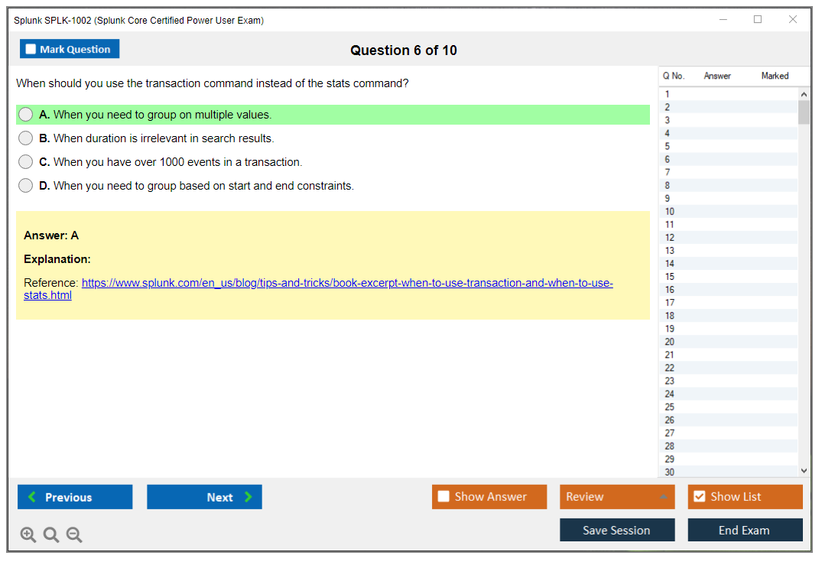Expand the Review dropdown menu
822x562 pixels.
click(x=662, y=497)
